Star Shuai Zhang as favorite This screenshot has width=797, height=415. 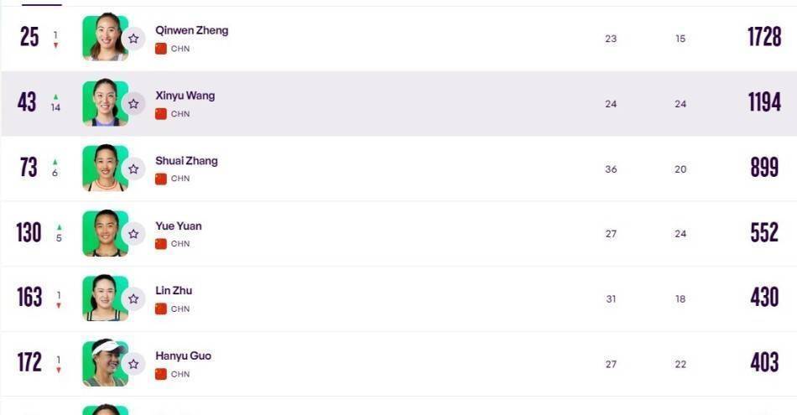pyautogui.click(x=133, y=169)
